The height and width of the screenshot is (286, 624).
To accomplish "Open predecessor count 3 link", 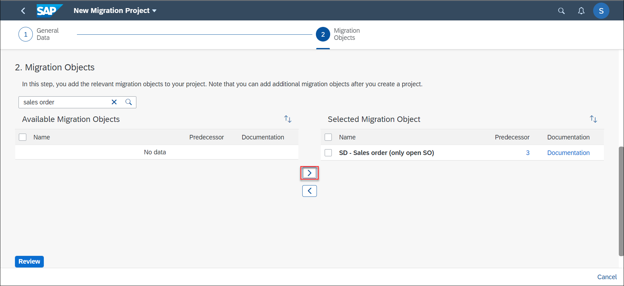I will click(x=528, y=153).
